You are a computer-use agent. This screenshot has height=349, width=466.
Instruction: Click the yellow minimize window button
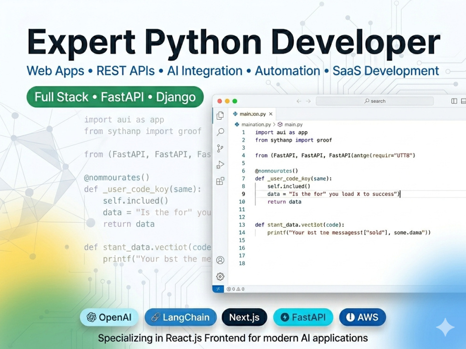point(227,101)
